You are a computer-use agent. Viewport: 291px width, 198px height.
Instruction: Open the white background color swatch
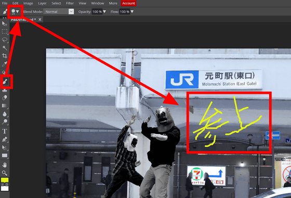pos(5,189)
